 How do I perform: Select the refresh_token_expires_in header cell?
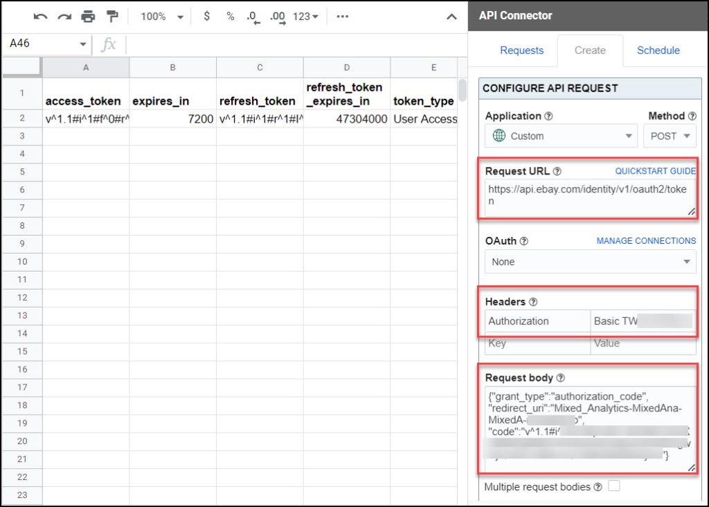[x=346, y=94]
